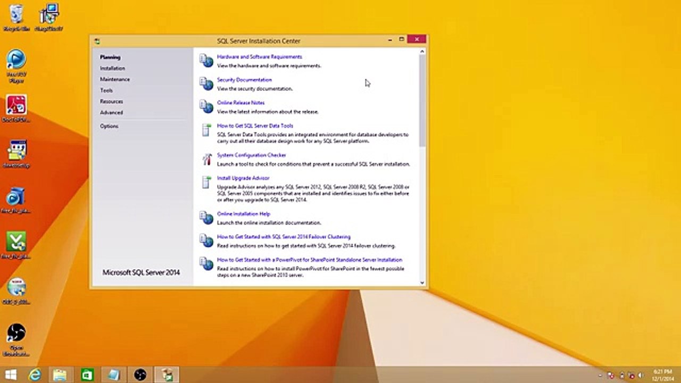The width and height of the screenshot is (681, 383).
Task: Open the Online Installation Help link
Action: click(x=244, y=214)
